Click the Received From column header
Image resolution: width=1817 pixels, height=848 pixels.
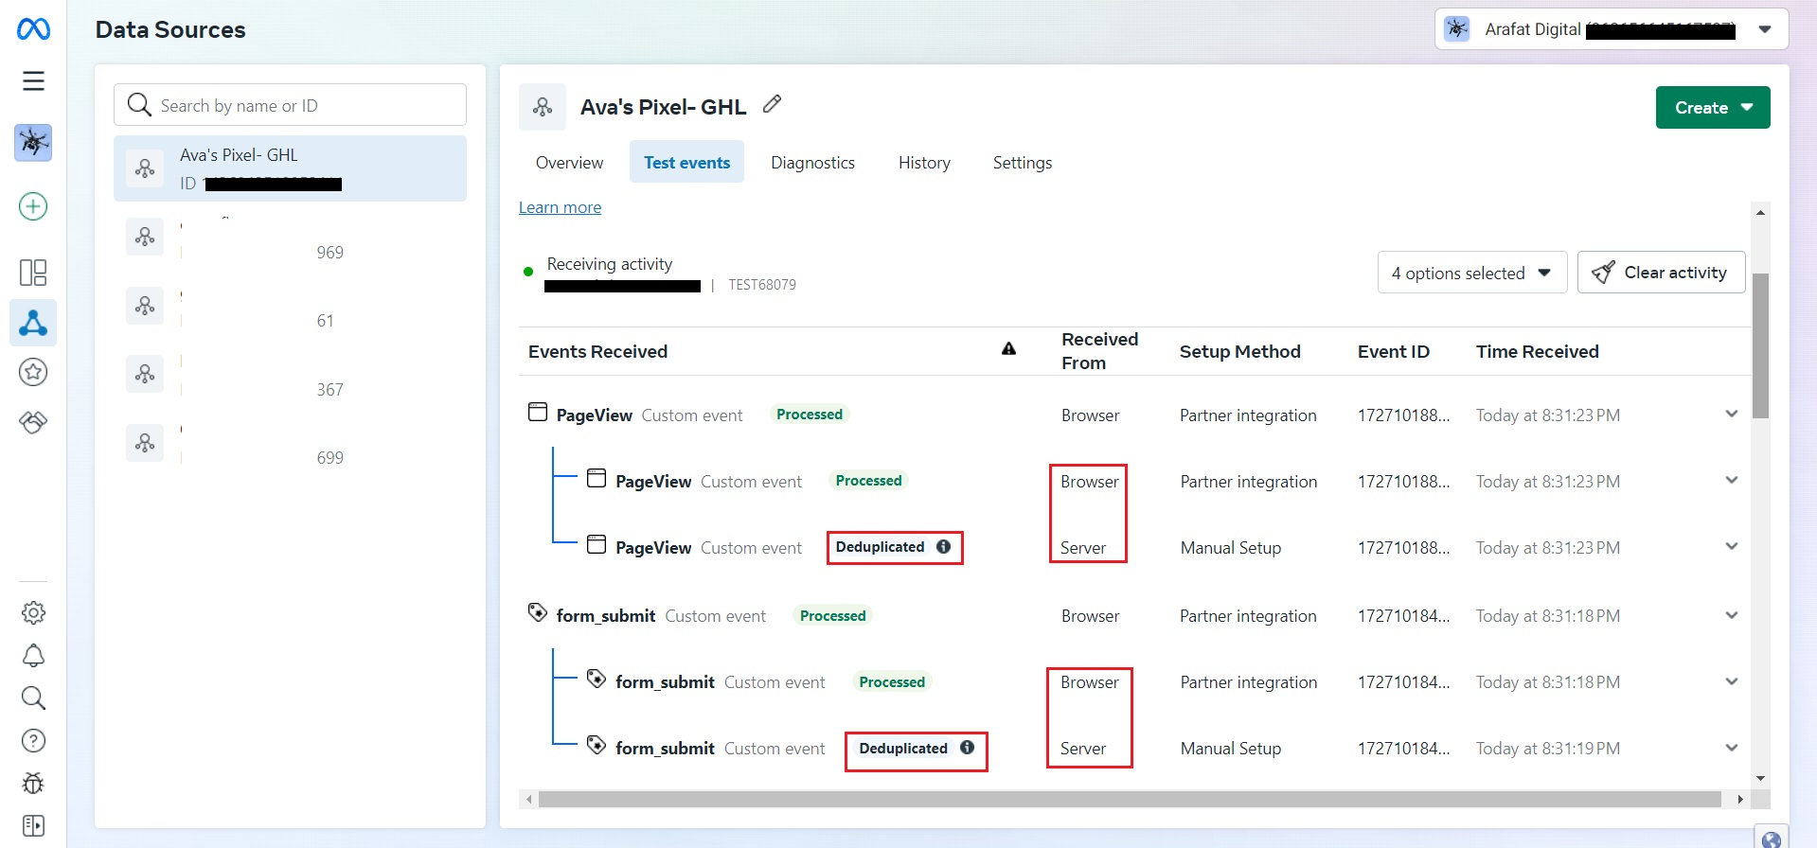(x=1099, y=351)
